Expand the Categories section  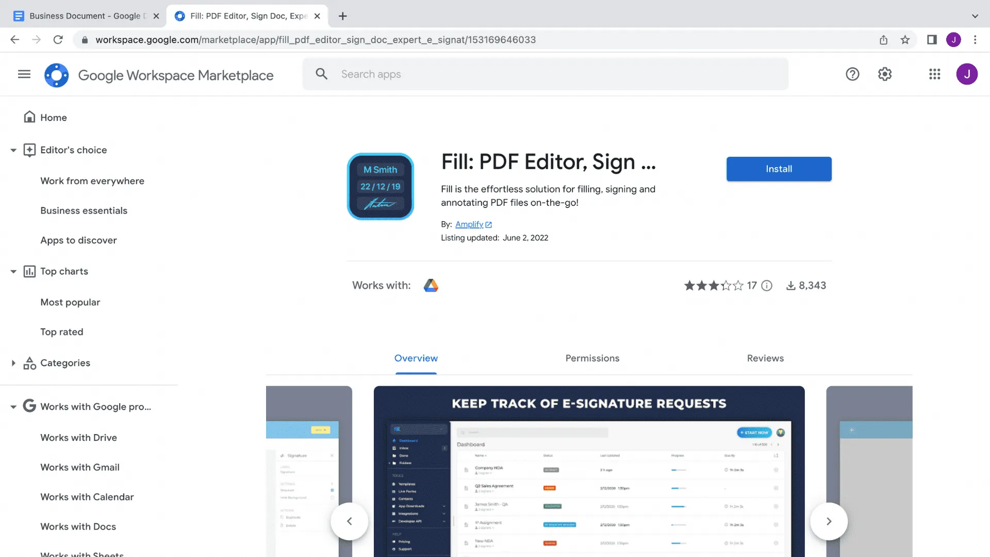[13, 363]
